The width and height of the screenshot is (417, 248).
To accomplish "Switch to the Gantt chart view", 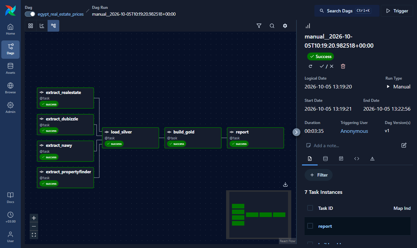I will 42,26.
